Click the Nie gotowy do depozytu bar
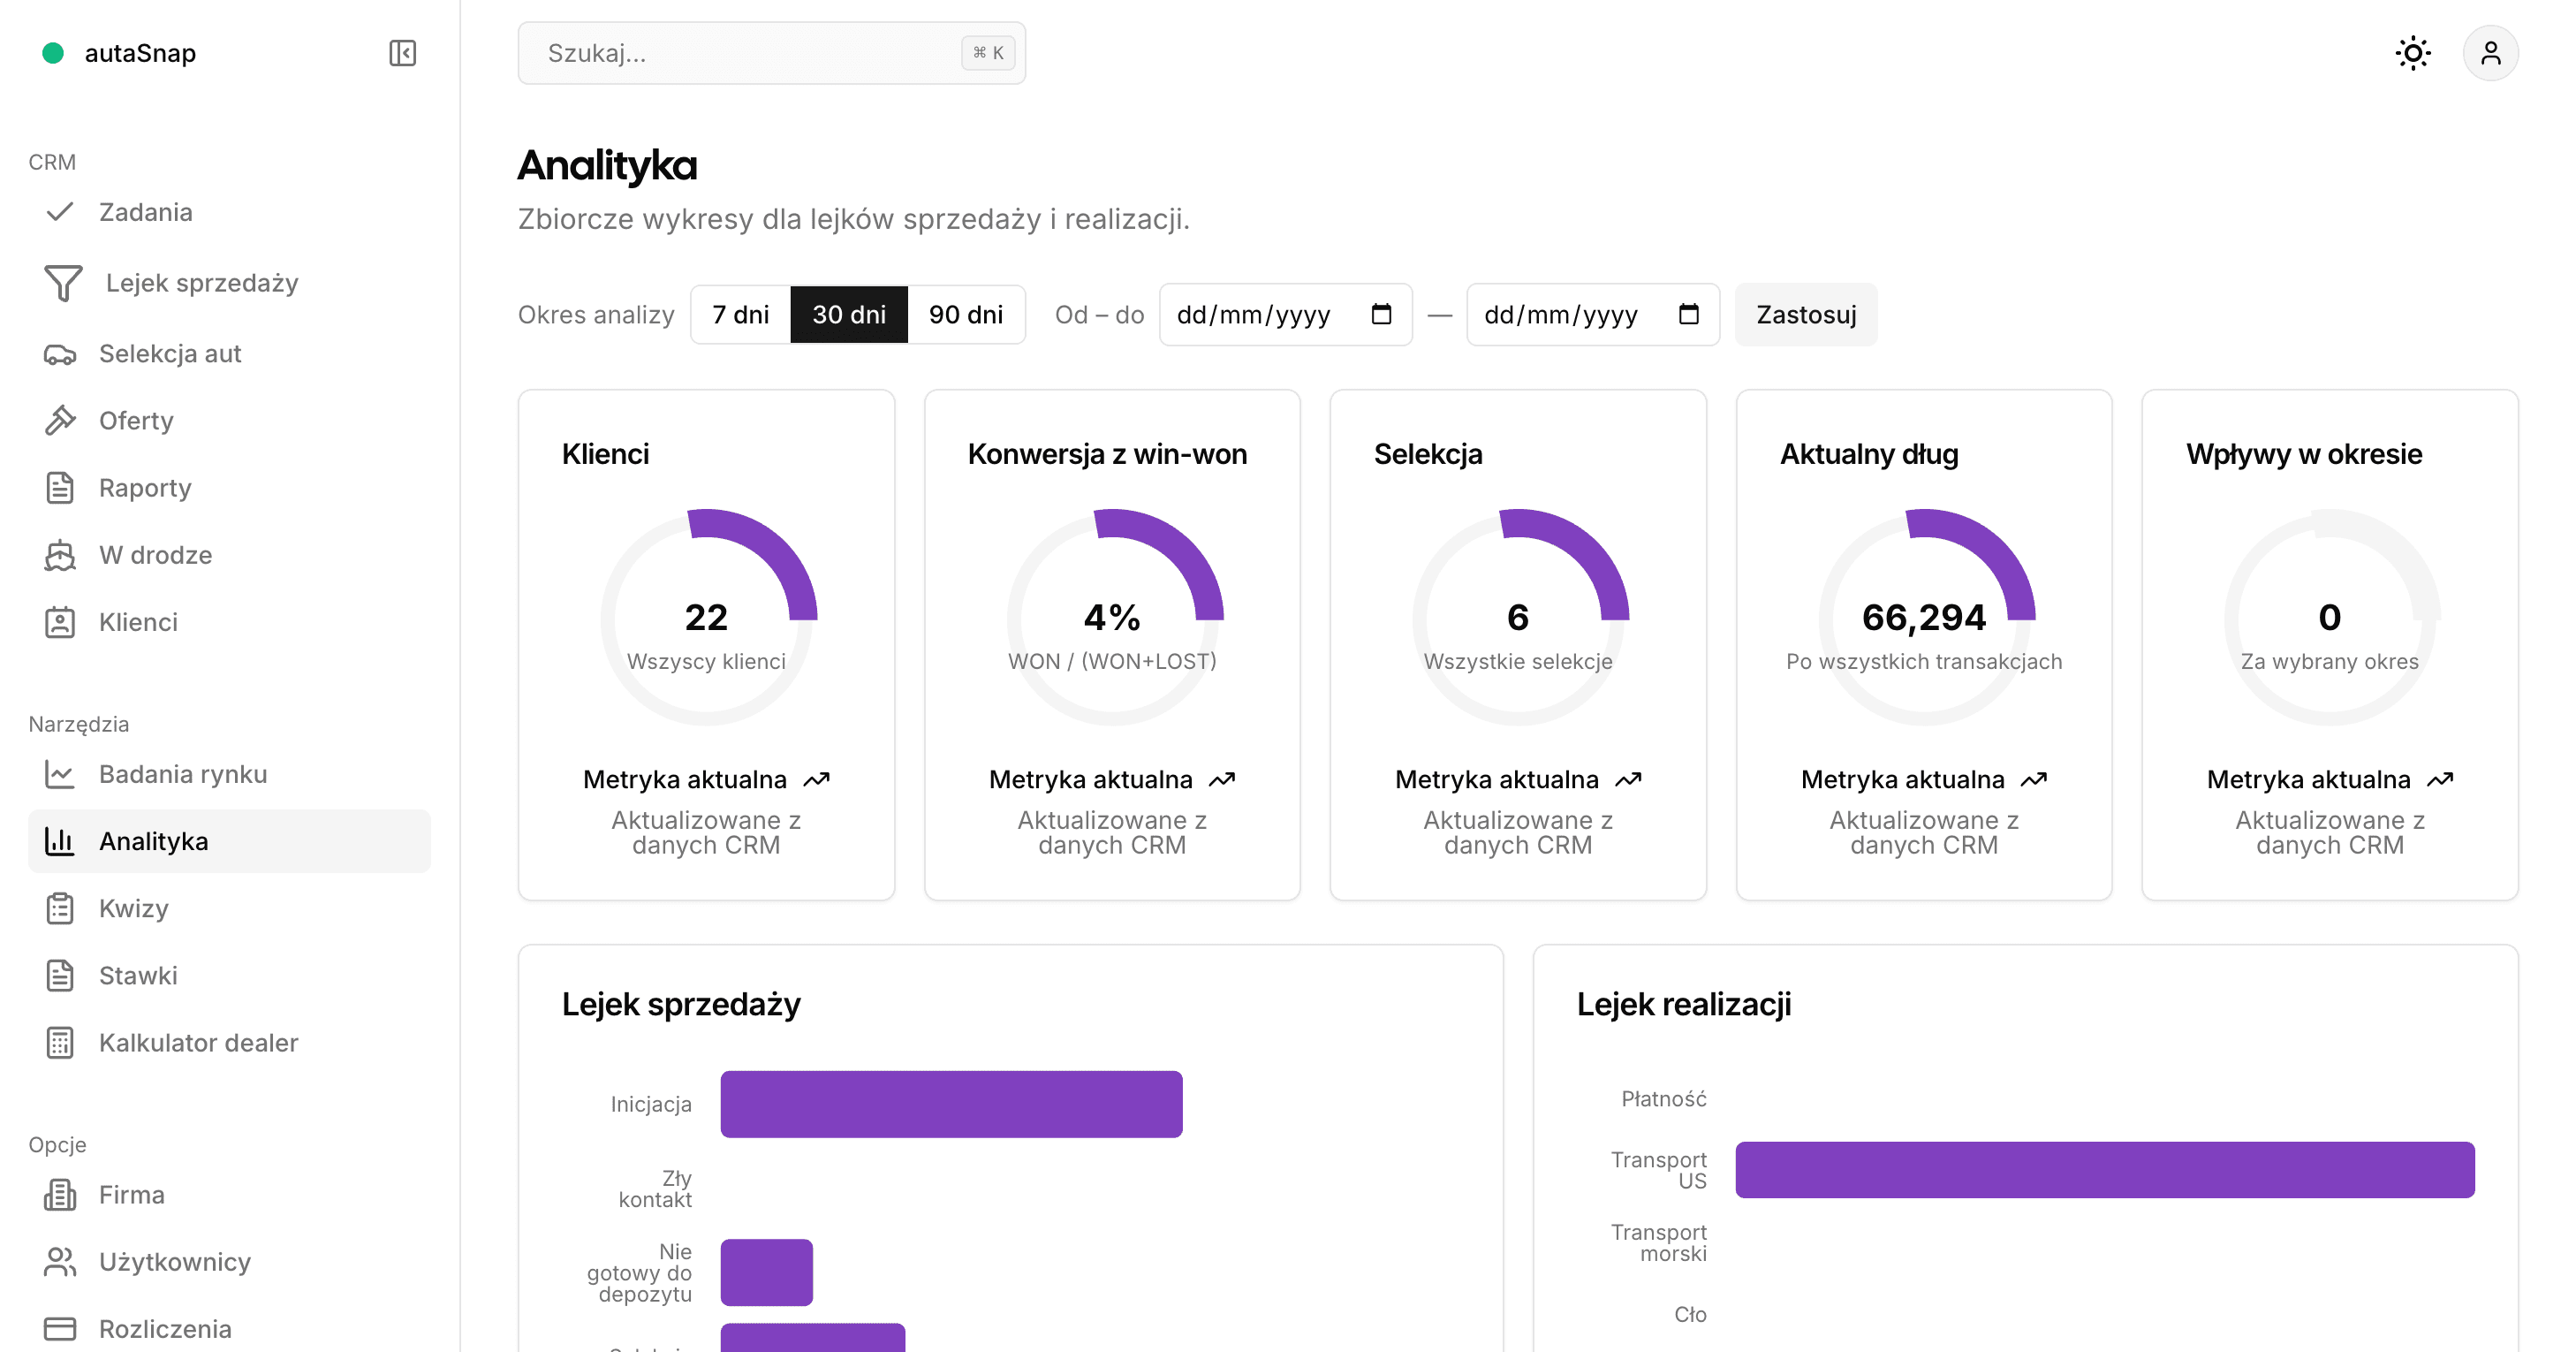 pyautogui.click(x=766, y=1272)
